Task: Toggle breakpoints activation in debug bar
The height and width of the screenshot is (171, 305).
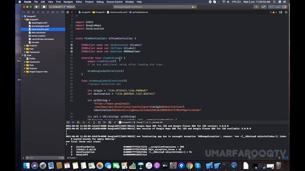Action: tap(73, 123)
